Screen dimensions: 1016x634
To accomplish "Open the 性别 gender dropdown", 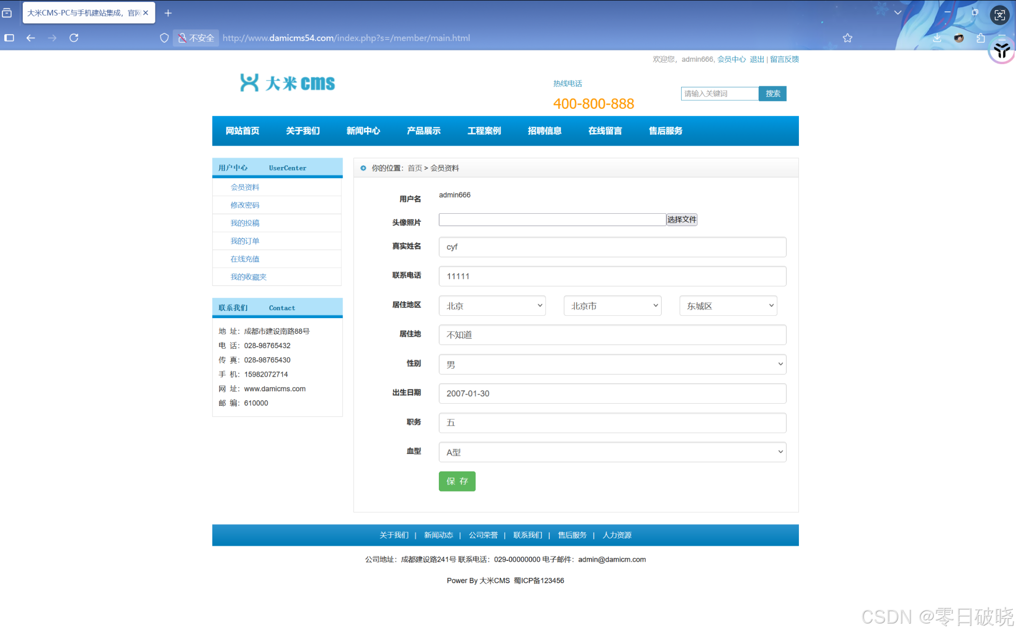I will coord(612,364).
